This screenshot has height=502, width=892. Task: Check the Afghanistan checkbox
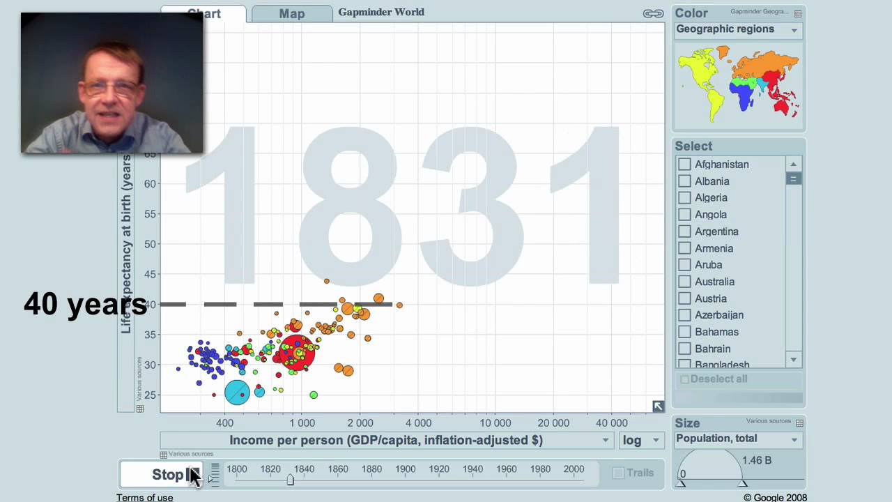click(684, 165)
